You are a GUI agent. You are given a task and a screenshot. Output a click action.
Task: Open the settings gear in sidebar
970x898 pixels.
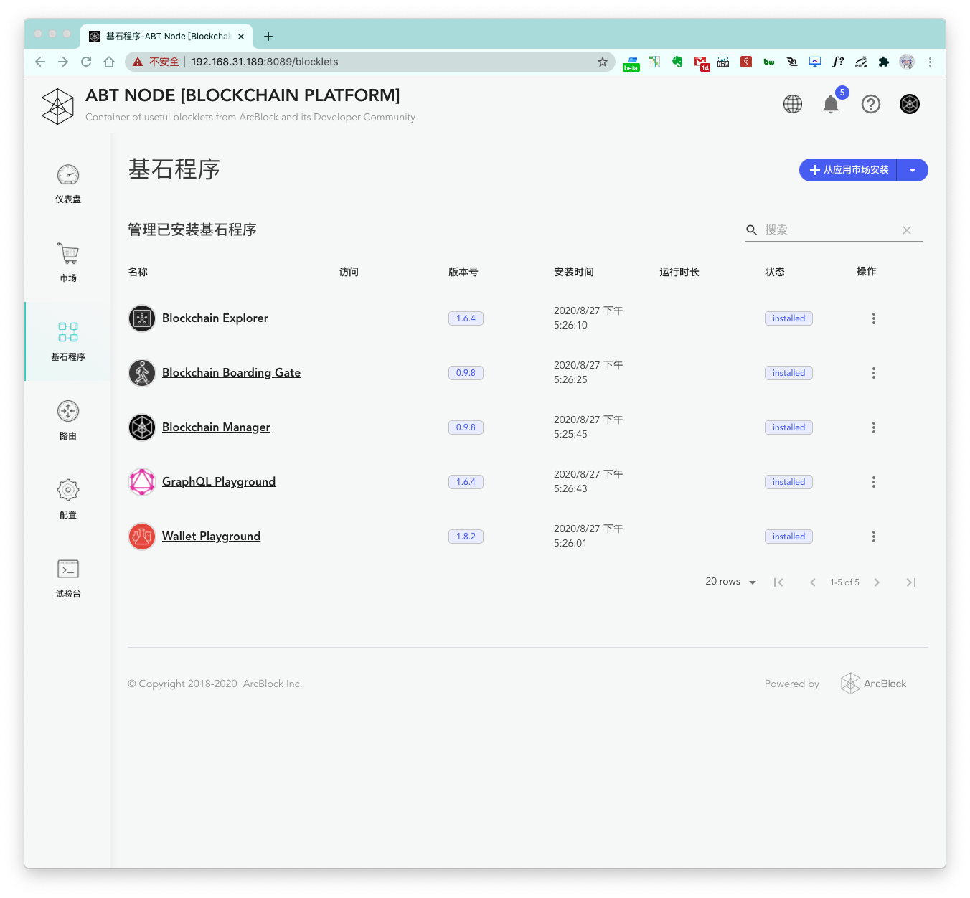click(68, 491)
